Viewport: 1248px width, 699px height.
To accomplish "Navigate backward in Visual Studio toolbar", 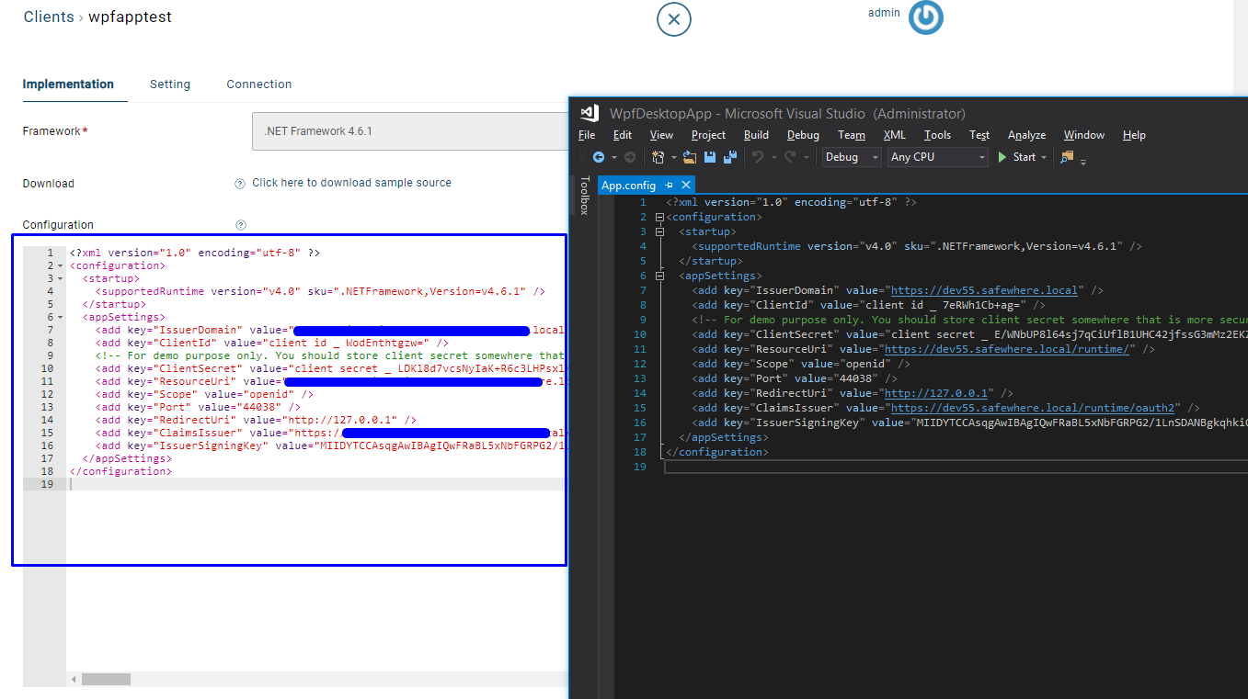I will tap(599, 157).
